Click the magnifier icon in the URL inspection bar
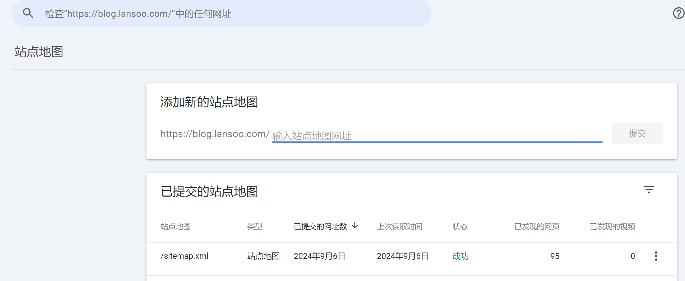 click(28, 13)
